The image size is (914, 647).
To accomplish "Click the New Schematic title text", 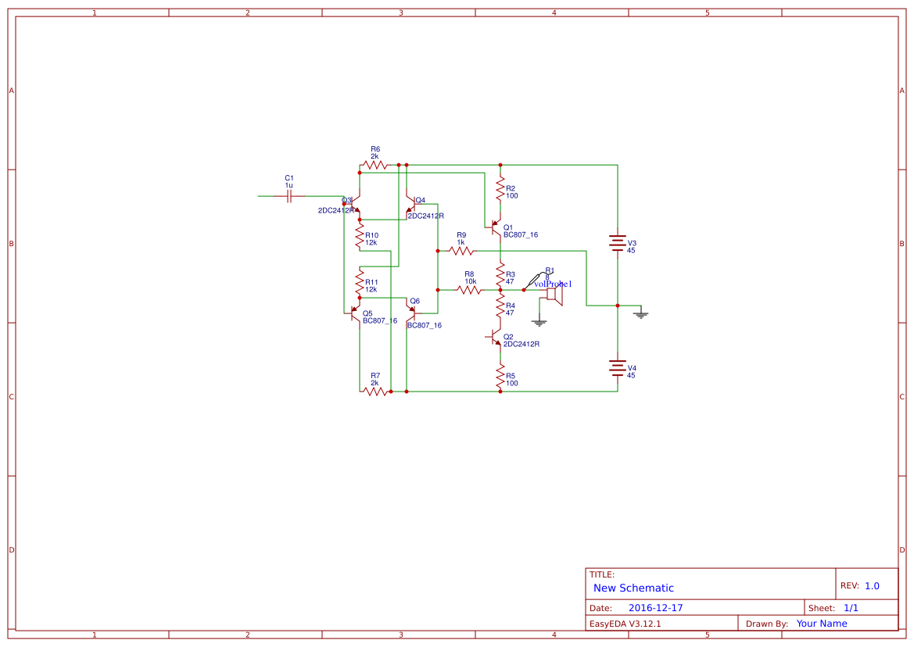I will coord(633,588).
